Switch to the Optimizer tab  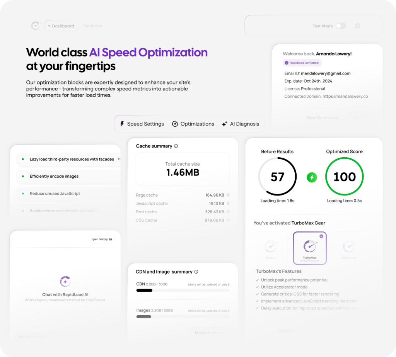point(93,26)
